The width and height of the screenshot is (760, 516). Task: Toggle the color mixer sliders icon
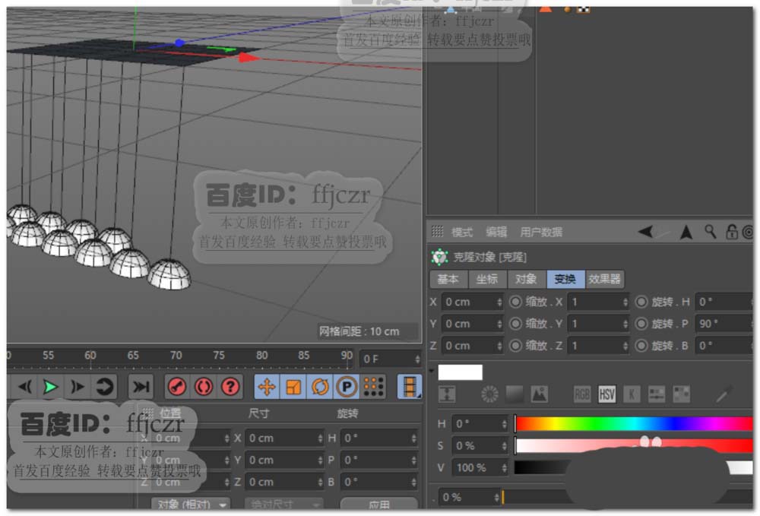pos(657,394)
